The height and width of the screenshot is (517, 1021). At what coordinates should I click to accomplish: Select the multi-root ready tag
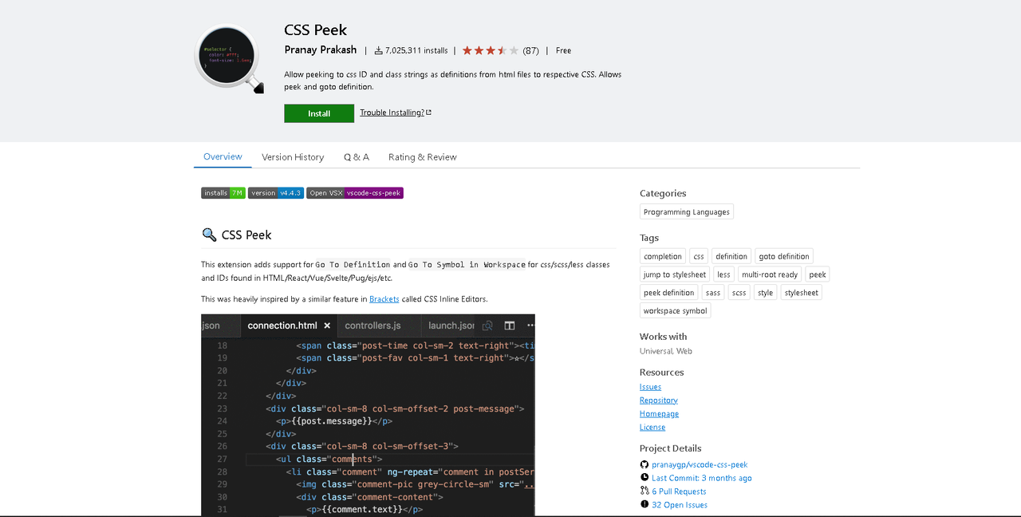click(x=770, y=274)
